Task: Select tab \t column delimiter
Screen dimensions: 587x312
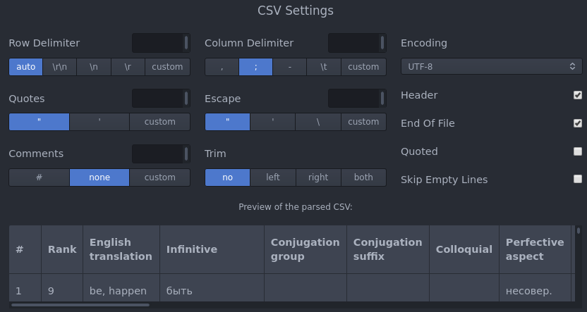Action: [324, 67]
